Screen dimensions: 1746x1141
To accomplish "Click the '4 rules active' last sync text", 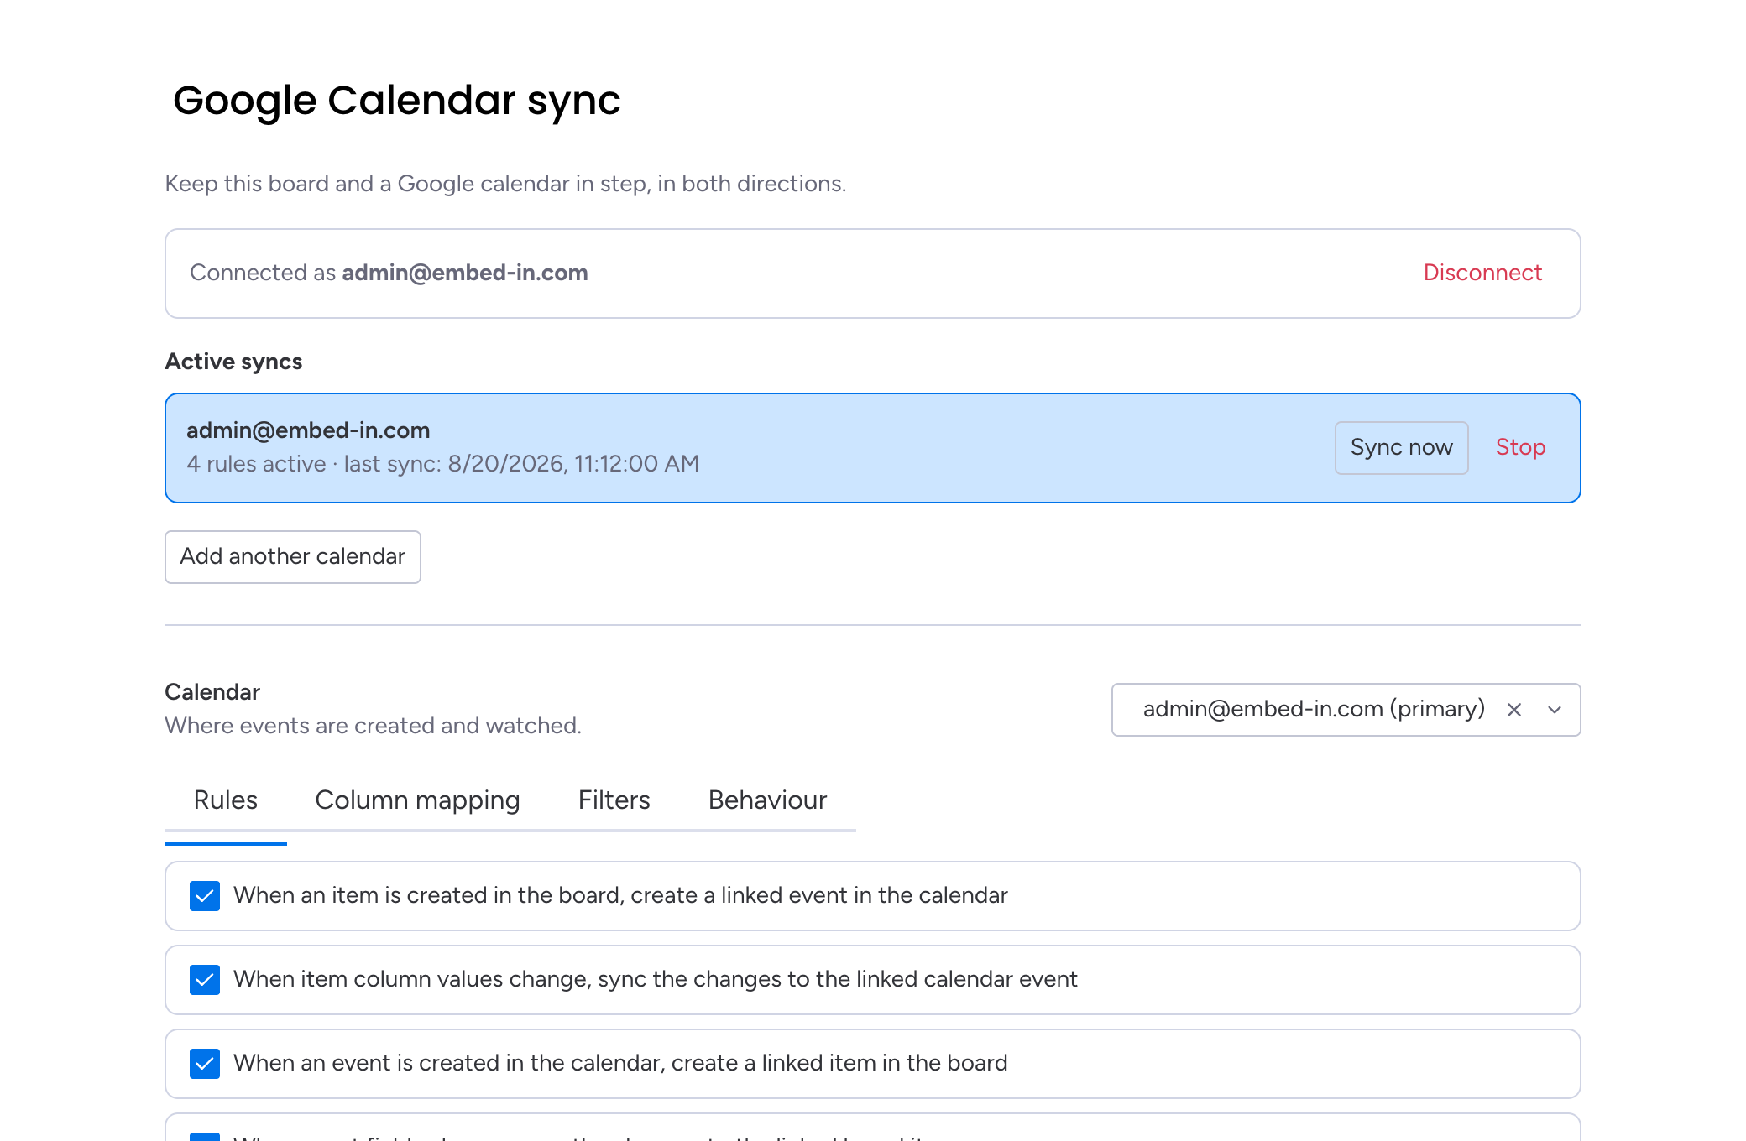I will (x=442, y=464).
